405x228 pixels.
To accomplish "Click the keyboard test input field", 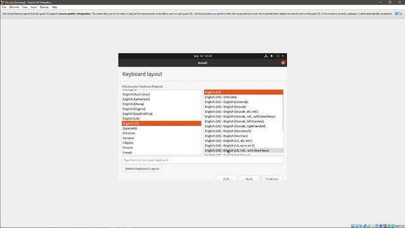I will point(202,160).
